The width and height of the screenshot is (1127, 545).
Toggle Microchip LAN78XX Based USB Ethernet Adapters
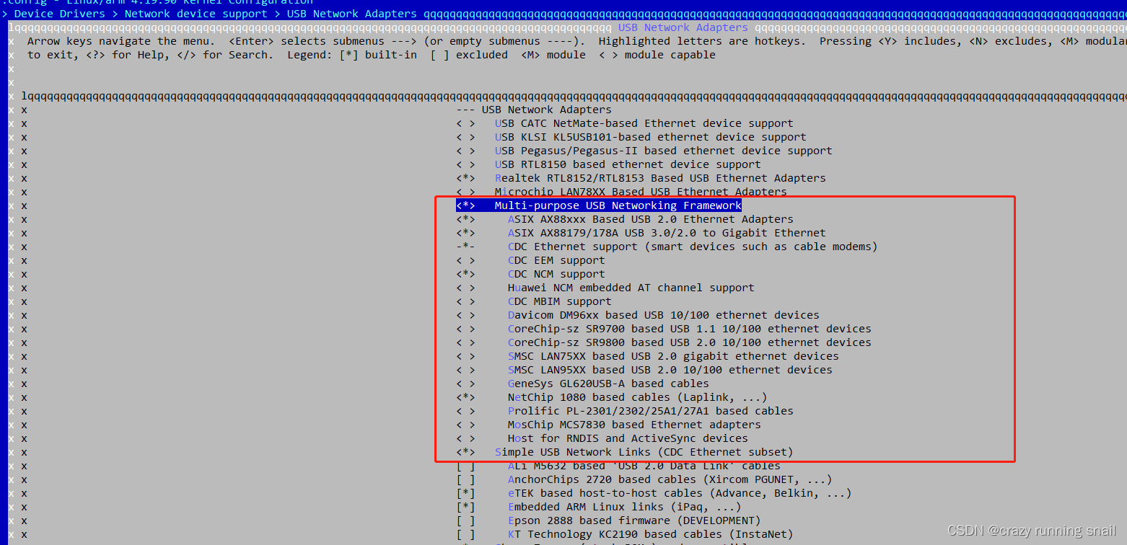(621, 192)
